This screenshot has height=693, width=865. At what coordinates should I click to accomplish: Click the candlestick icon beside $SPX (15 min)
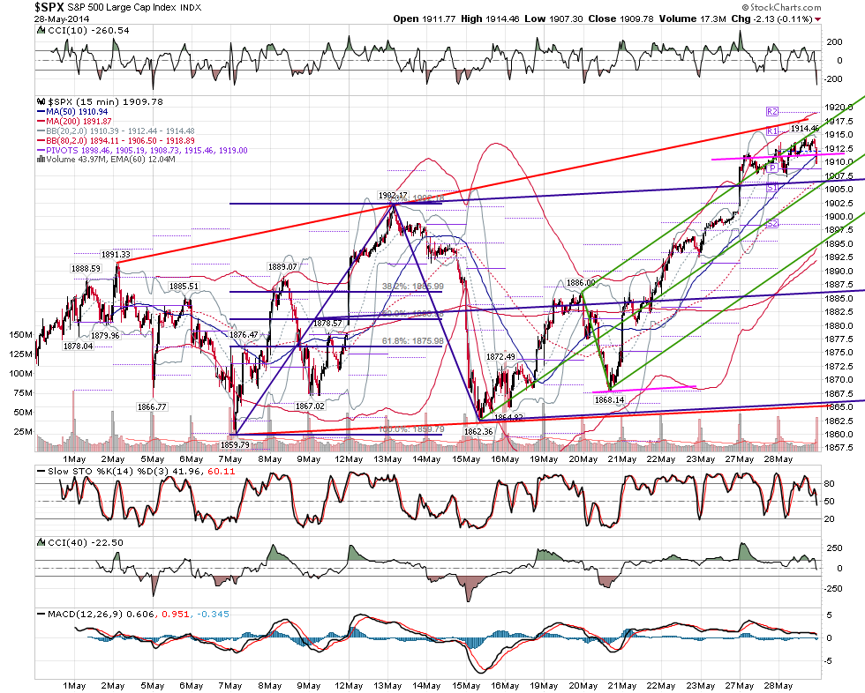[41, 102]
